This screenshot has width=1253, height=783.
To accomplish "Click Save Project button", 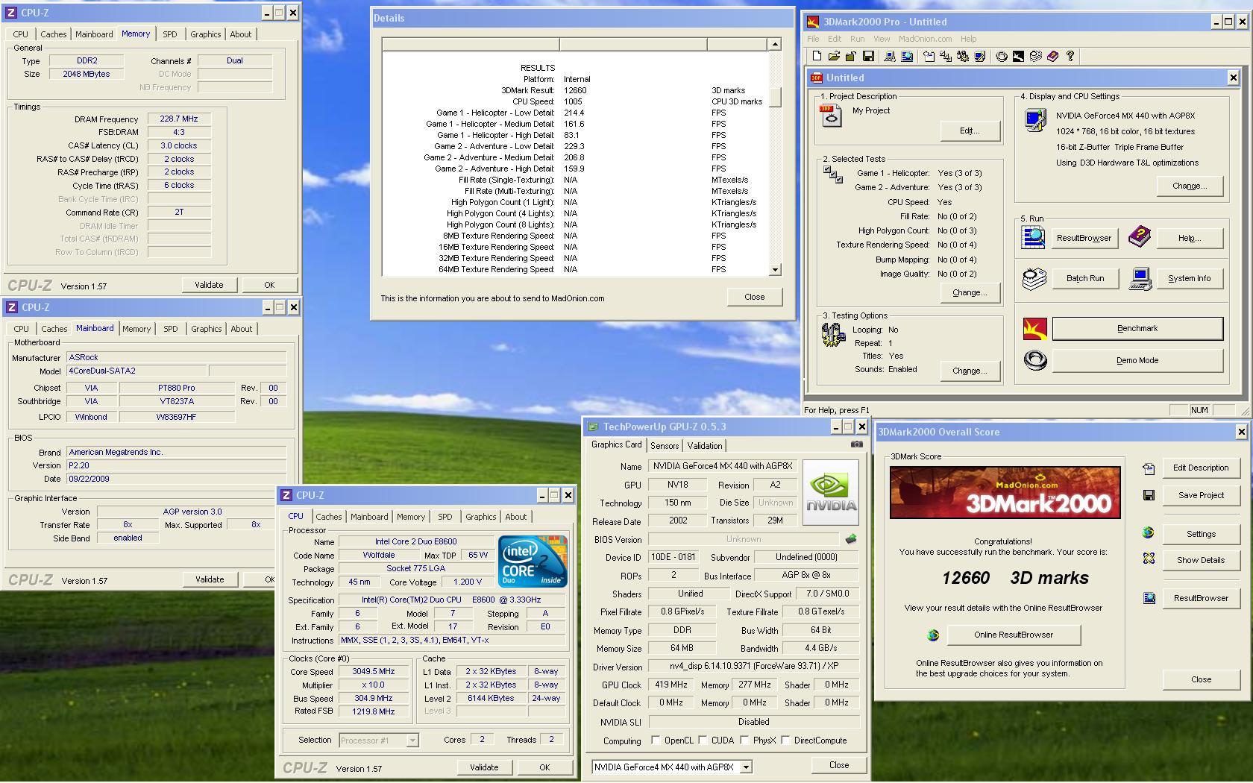I will click(1200, 495).
